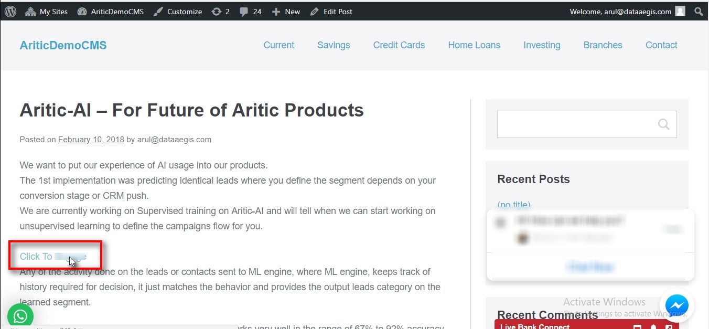Image resolution: width=709 pixels, height=329 pixels.
Task: Open the Credit Cards navigation item
Action: click(399, 45)
